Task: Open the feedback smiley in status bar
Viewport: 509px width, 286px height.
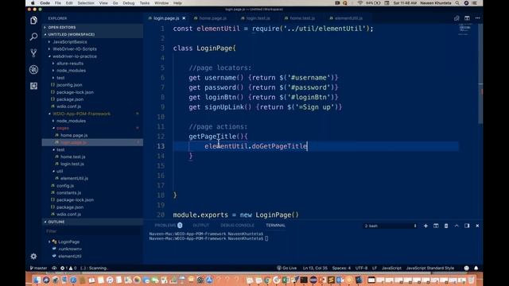Action: (466, 268)
